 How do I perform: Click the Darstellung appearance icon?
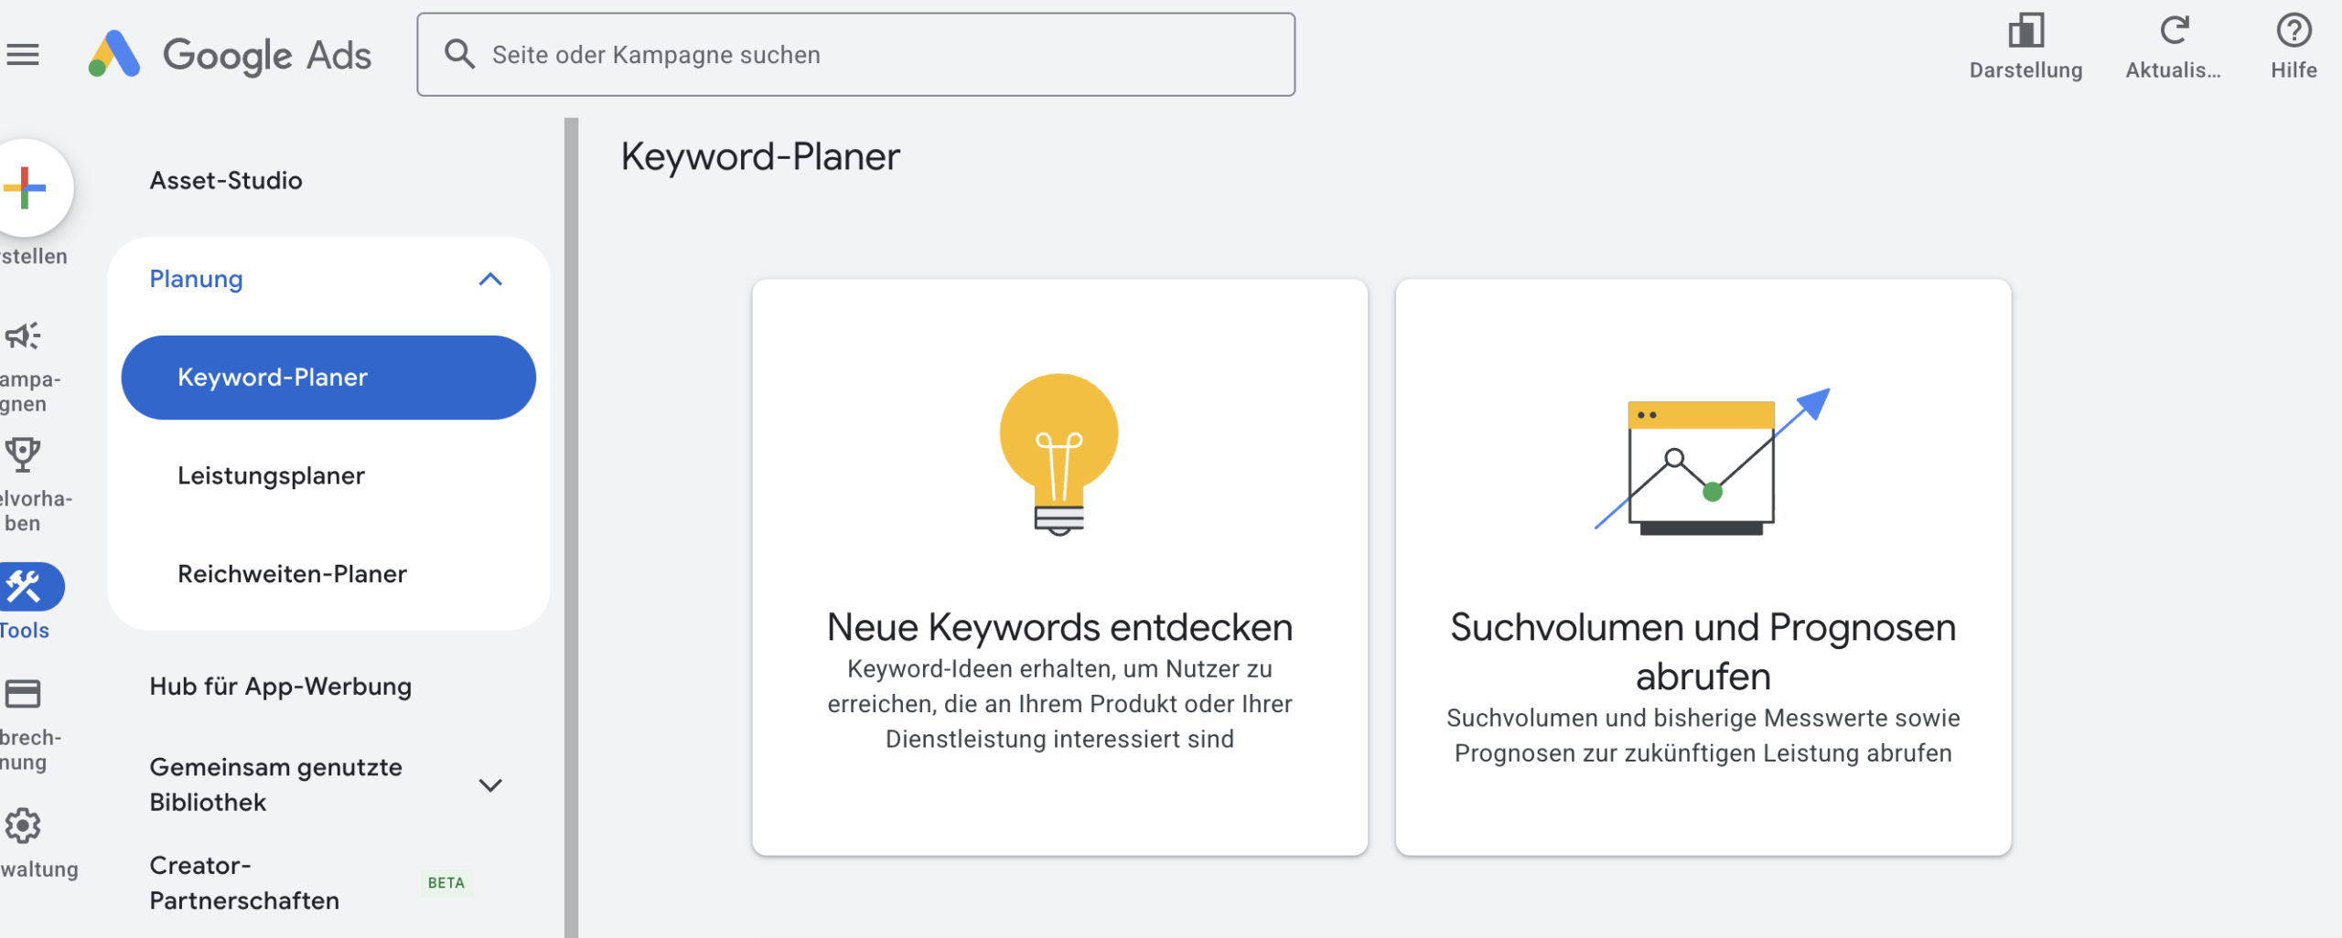[2025, 32]
